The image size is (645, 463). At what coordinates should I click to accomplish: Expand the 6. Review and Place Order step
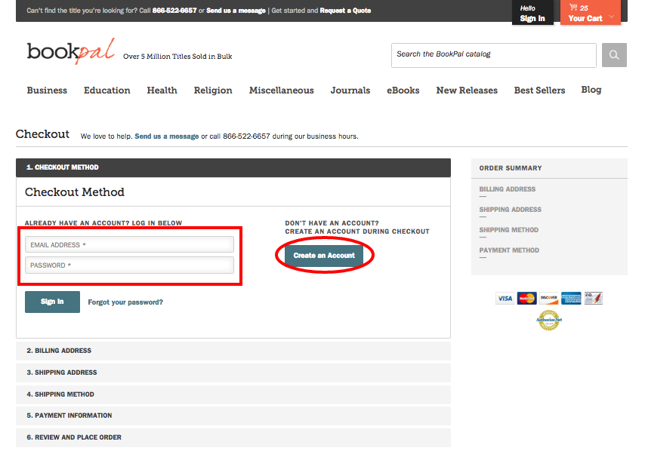[233, 437]
